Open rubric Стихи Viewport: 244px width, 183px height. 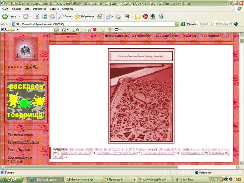57,157
